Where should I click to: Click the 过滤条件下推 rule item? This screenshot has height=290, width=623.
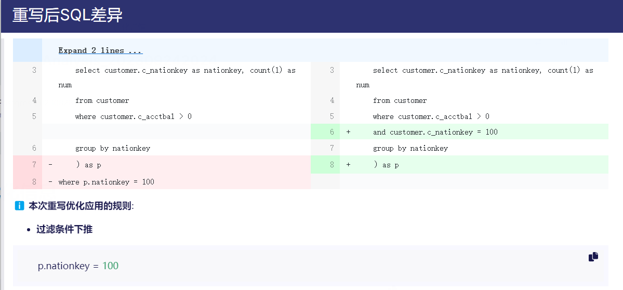pos(64,229)
